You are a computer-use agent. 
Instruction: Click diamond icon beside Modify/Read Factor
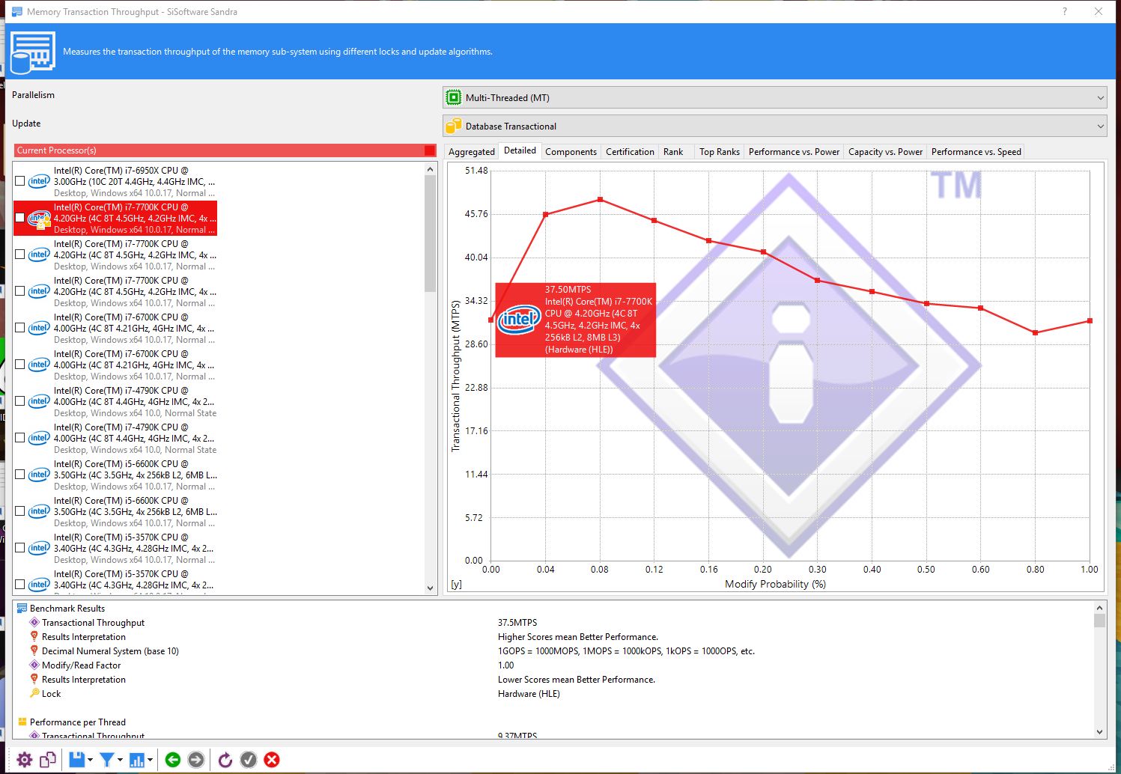(x=34, y=665)
